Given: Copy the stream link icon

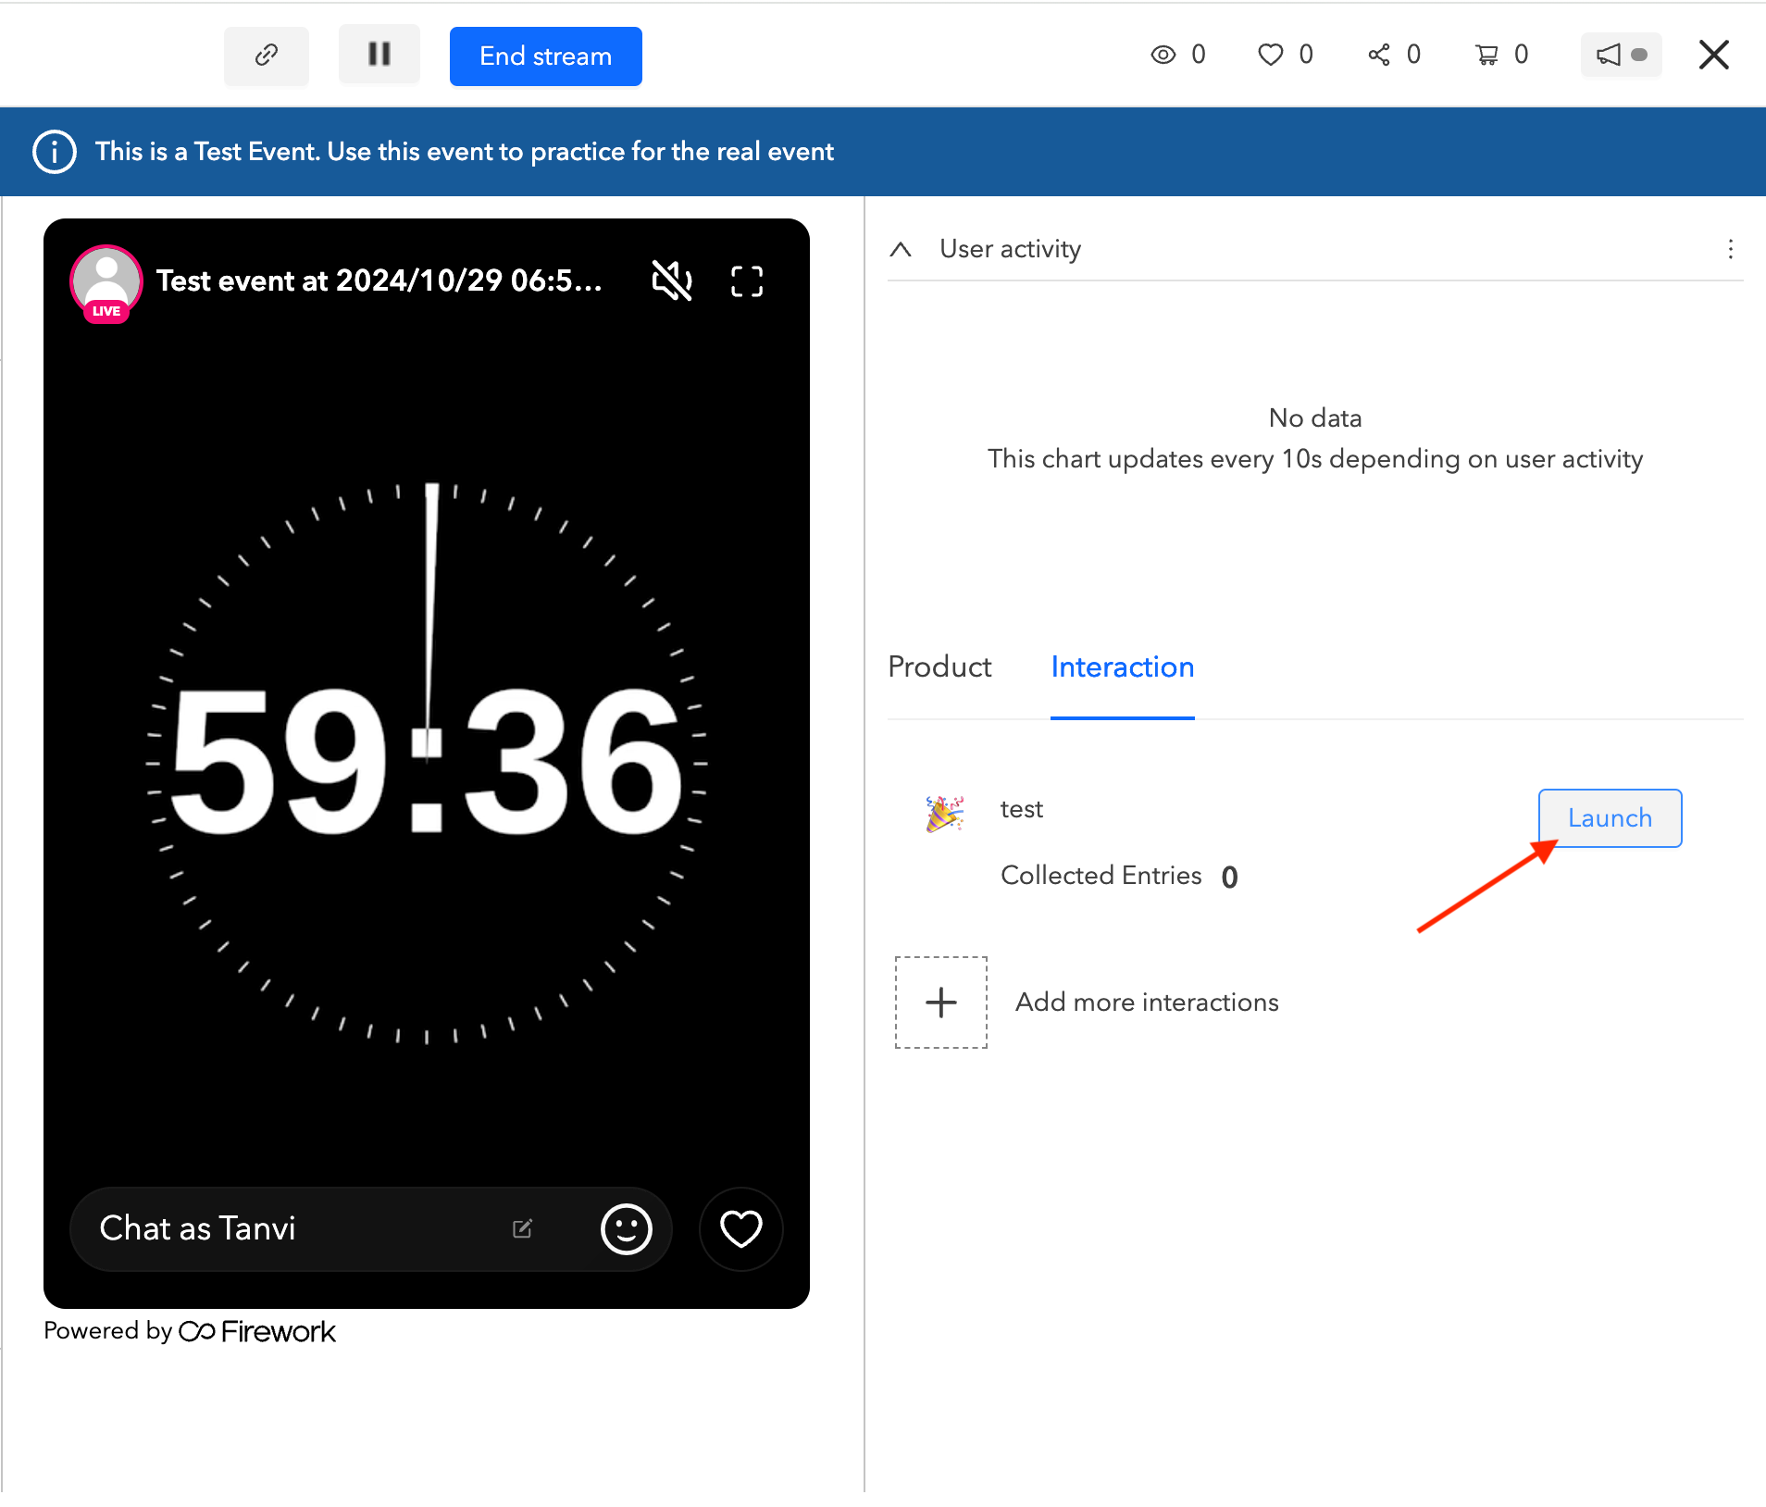Looking at the screenshot, I should coord(267,56).
